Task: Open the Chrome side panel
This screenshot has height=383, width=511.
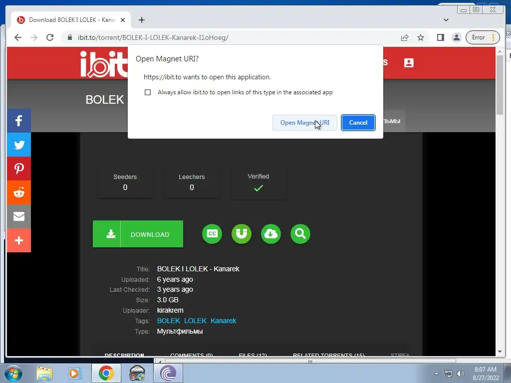Action: [441, 37]
